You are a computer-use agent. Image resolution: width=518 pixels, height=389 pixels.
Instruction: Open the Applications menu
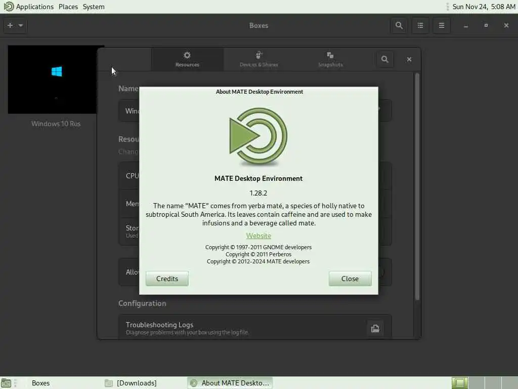[x=35, y=7]
